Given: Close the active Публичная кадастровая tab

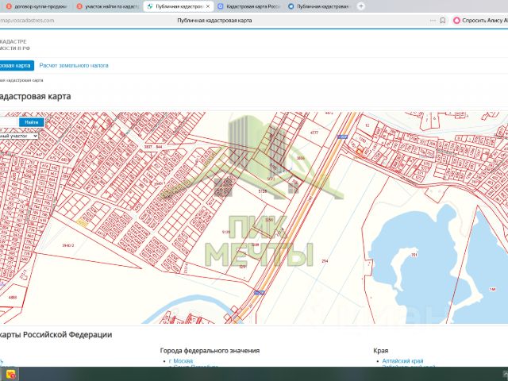Looking at the screenshot, I should [208, 6].
